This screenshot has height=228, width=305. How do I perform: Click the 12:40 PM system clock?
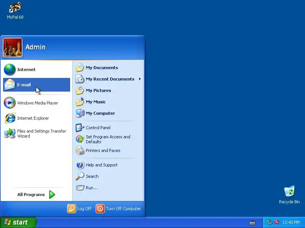point(291,222)
